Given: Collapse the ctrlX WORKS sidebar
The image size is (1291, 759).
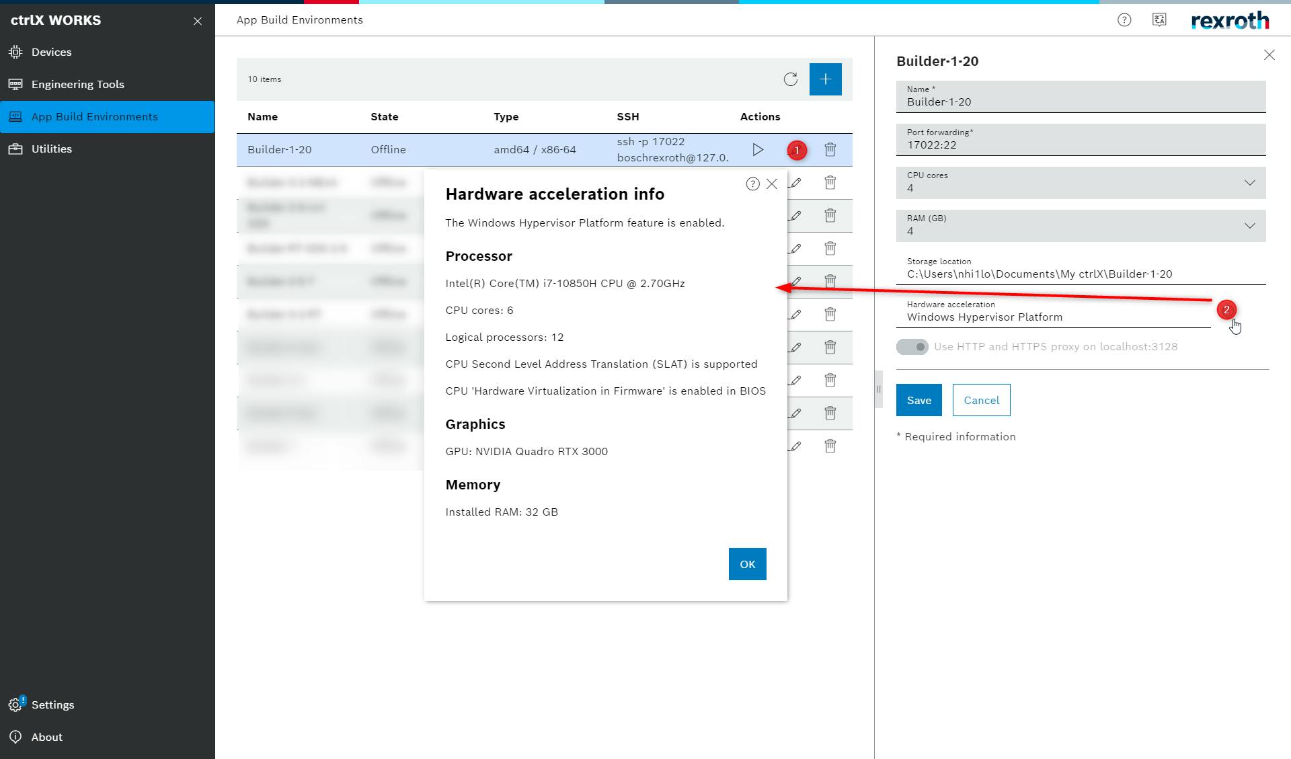Looking at the screenshot, I should 198,21.
